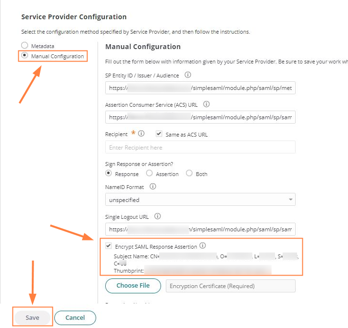This screenshot has height=328, width=348.
Task: Click the Save button
Action: [x=32, y=318]
